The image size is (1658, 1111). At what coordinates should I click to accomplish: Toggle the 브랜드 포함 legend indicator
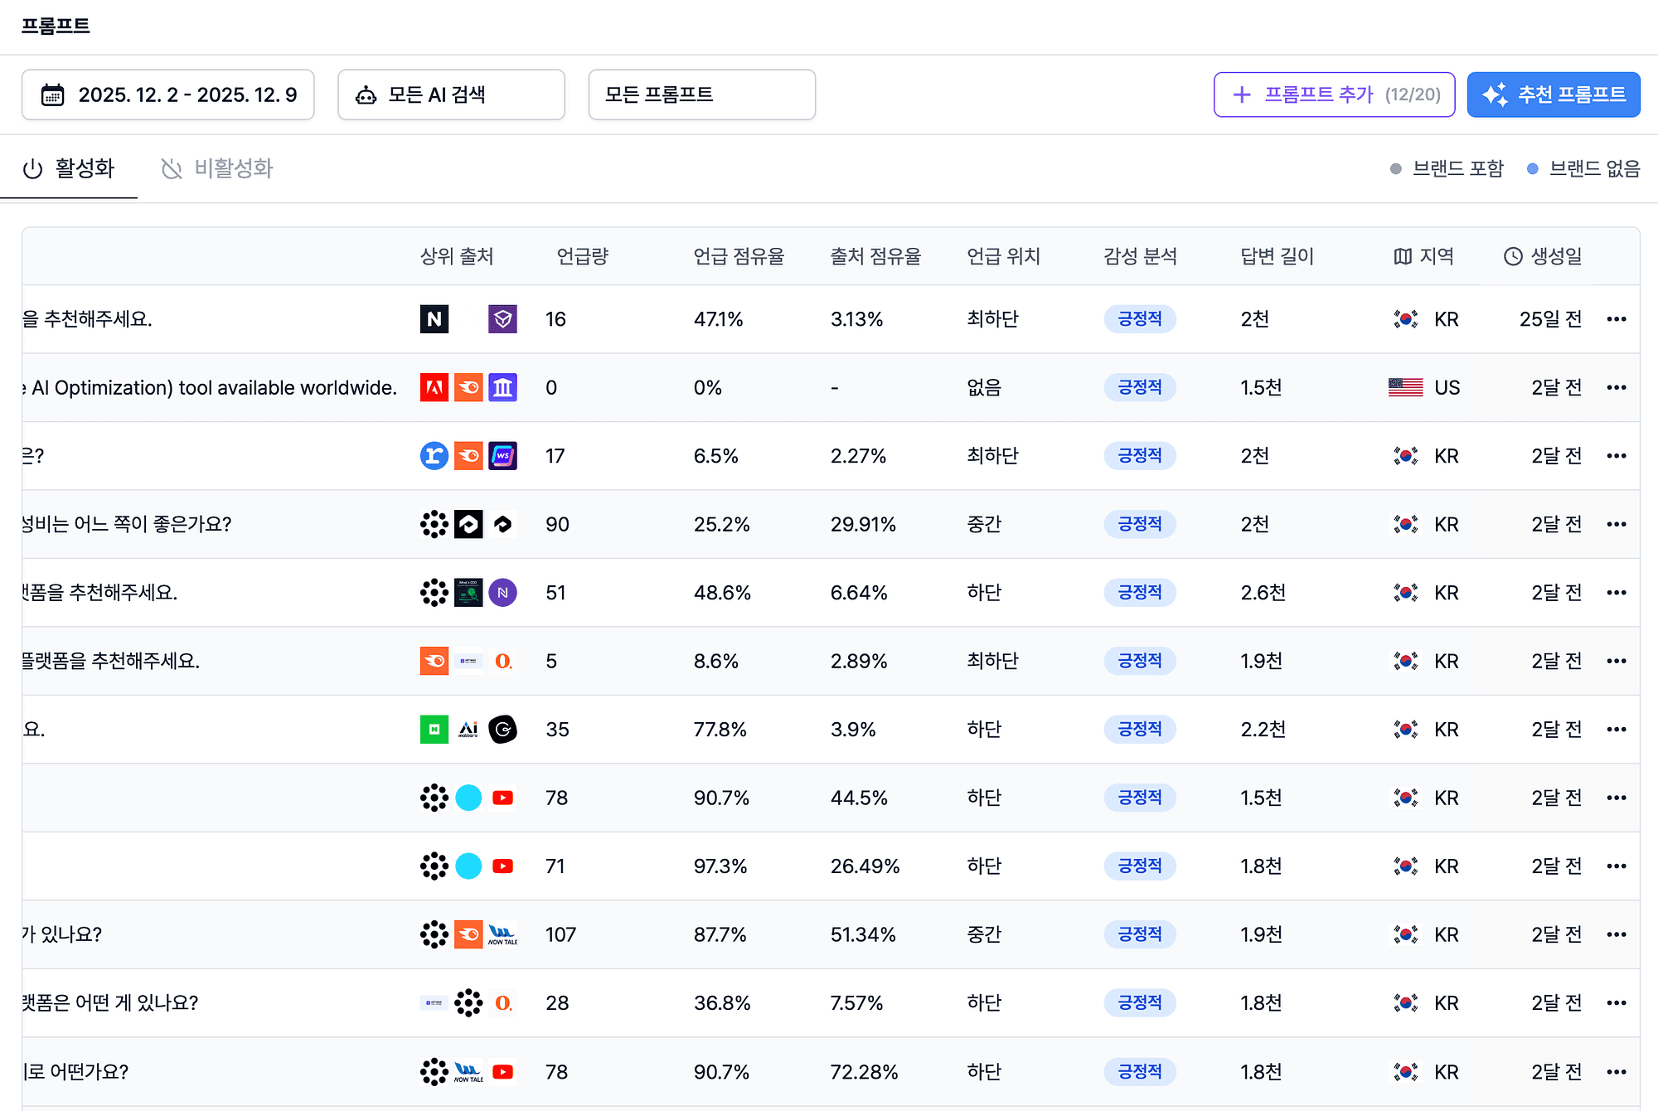pos(1394,167)
